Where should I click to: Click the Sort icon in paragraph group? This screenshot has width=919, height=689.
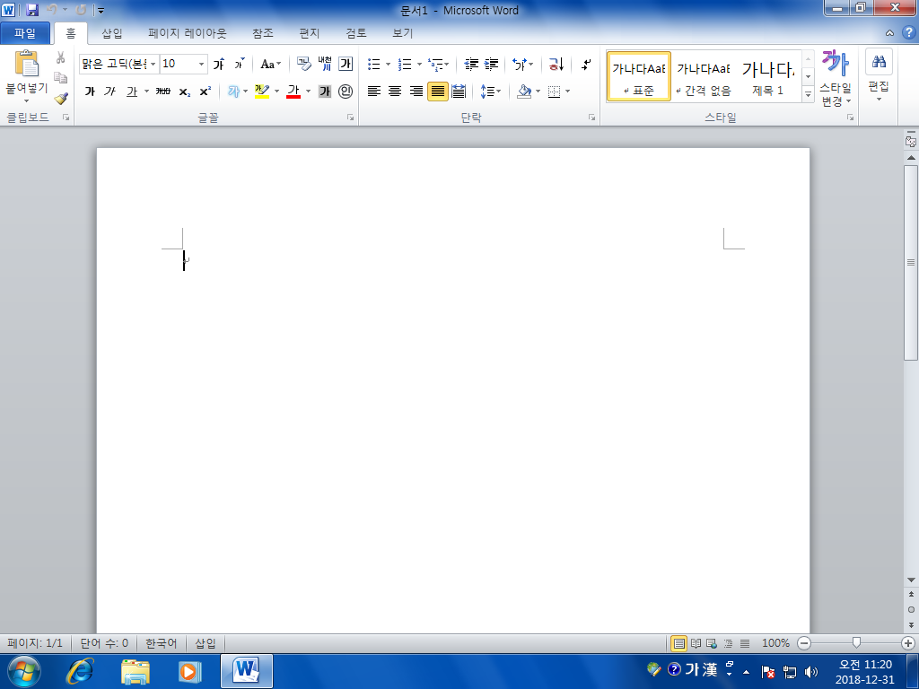pyautogui.click(x=556, y=64)
